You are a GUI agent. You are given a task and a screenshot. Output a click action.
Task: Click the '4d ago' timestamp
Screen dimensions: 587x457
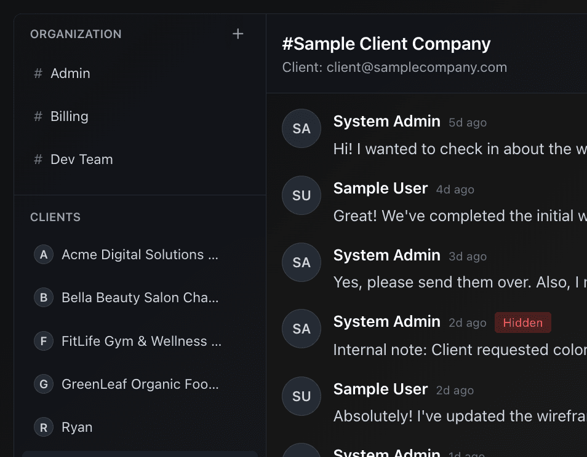(x=455, y=189)
